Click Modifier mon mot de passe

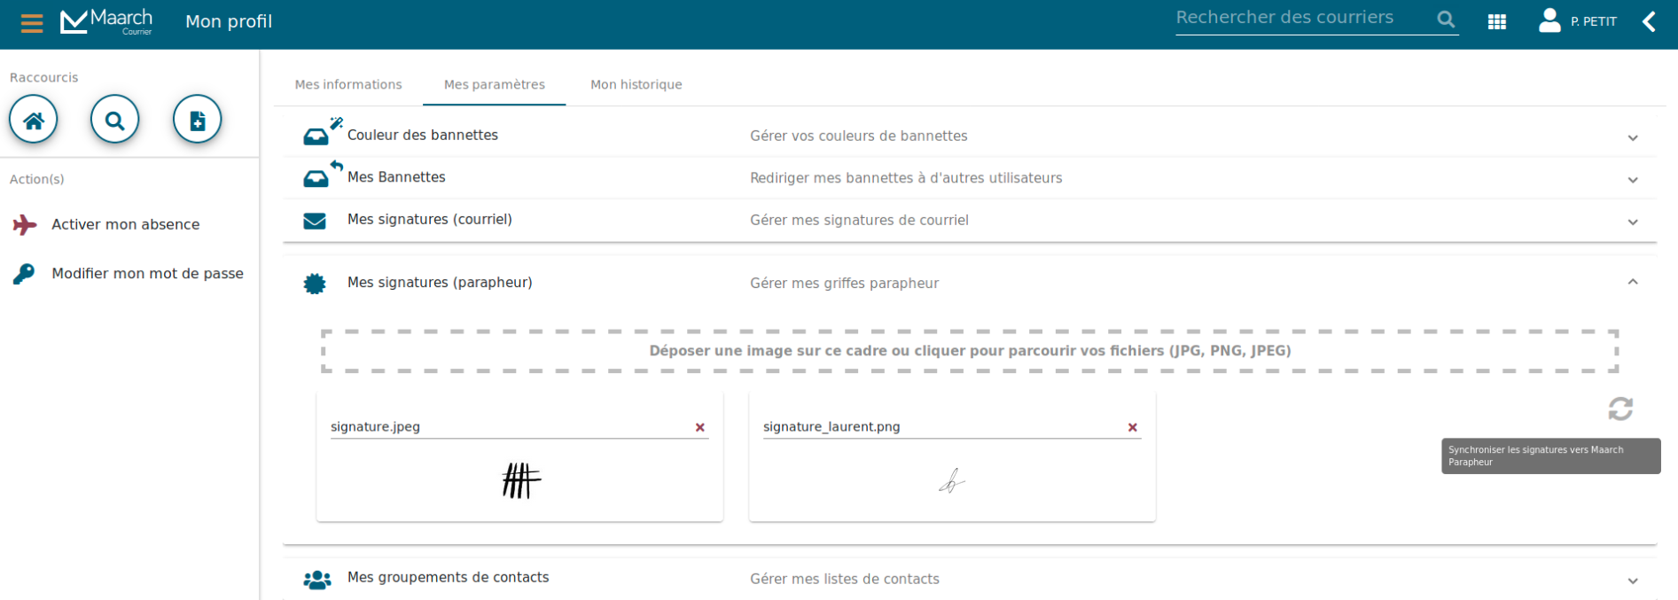[147, 274]
